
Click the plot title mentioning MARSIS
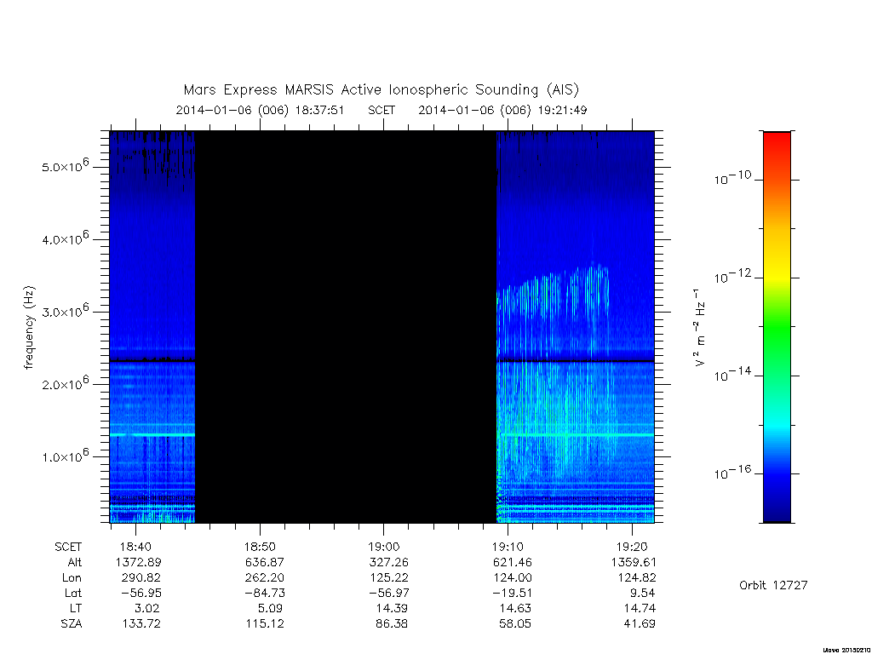(381, 89)
